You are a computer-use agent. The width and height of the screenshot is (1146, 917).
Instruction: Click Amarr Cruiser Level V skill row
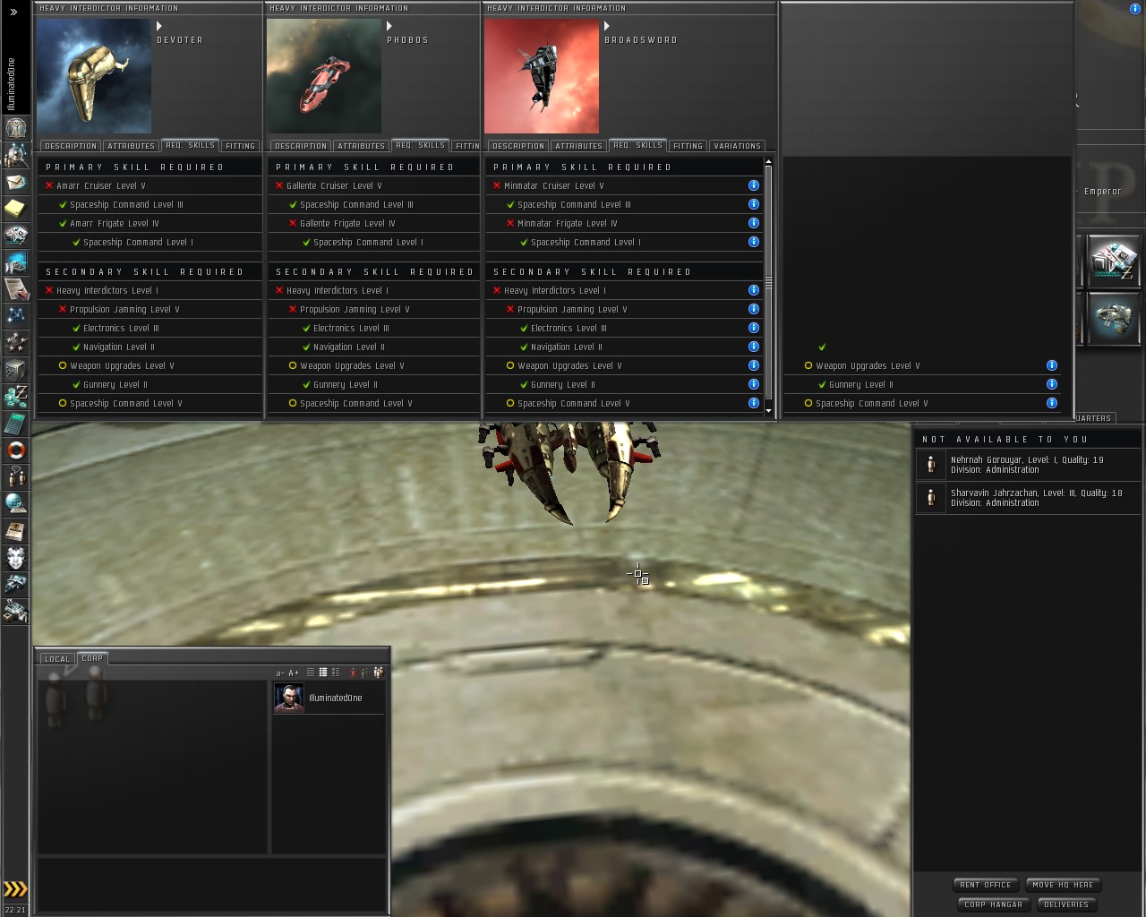click(150, 185)
